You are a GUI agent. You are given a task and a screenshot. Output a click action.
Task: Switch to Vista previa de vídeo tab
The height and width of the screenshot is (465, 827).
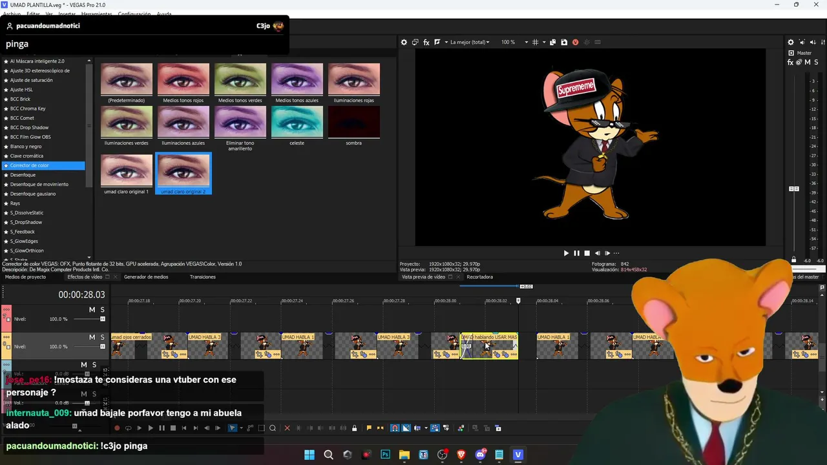pyautogui.click(x=423, y=277)
